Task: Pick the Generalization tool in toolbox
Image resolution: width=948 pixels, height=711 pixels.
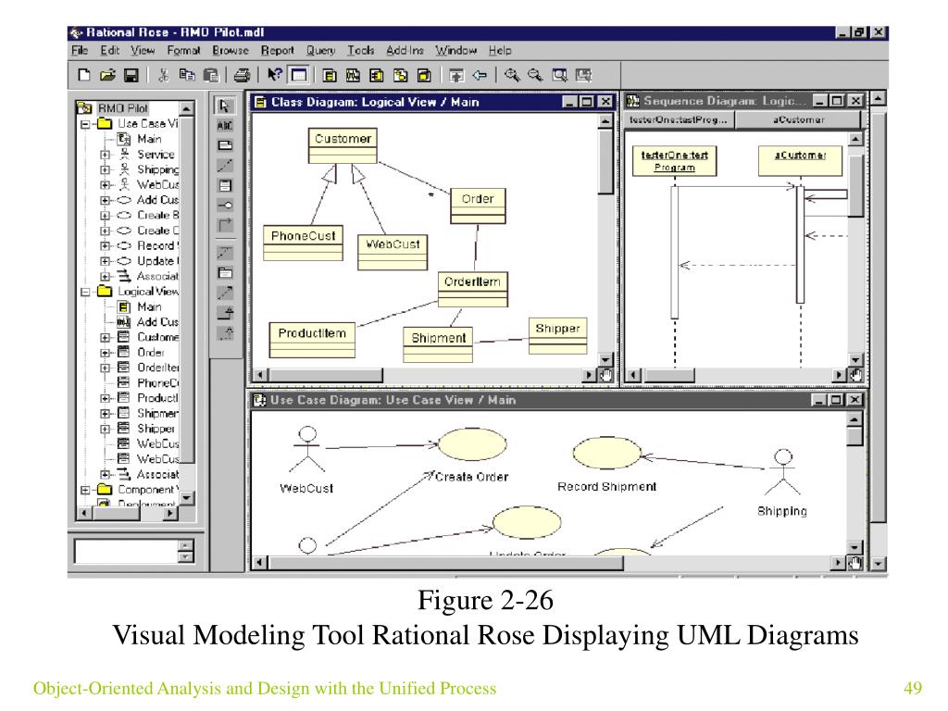Action: [x=224, y=313]
